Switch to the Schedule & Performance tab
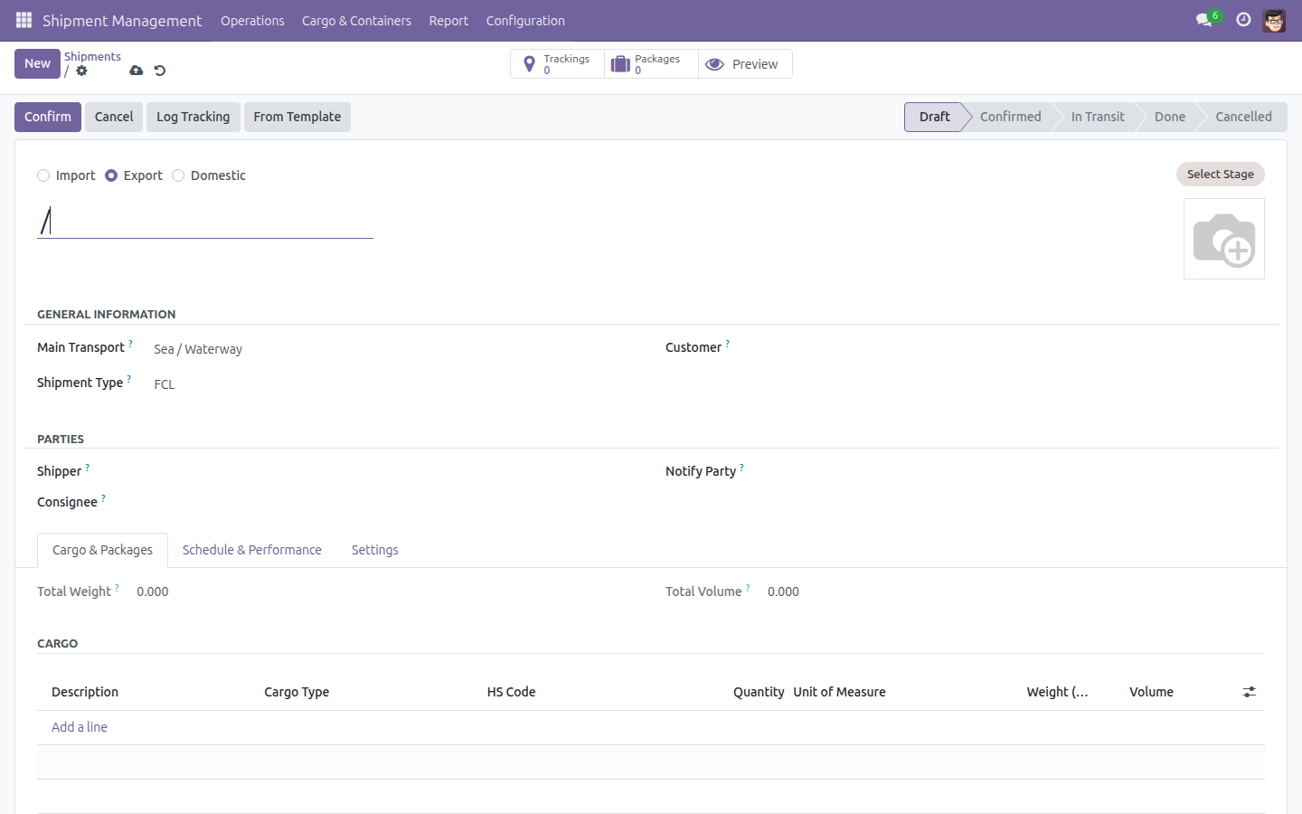Viewport: 1302px width, 814px height. (251, 550)
